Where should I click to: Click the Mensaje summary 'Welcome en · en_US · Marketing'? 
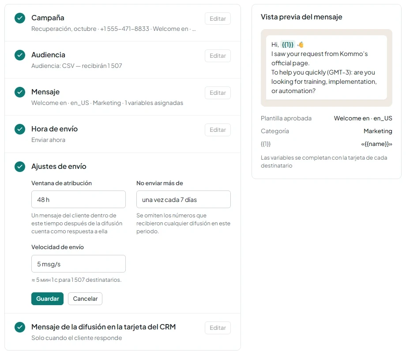point(107,103)
